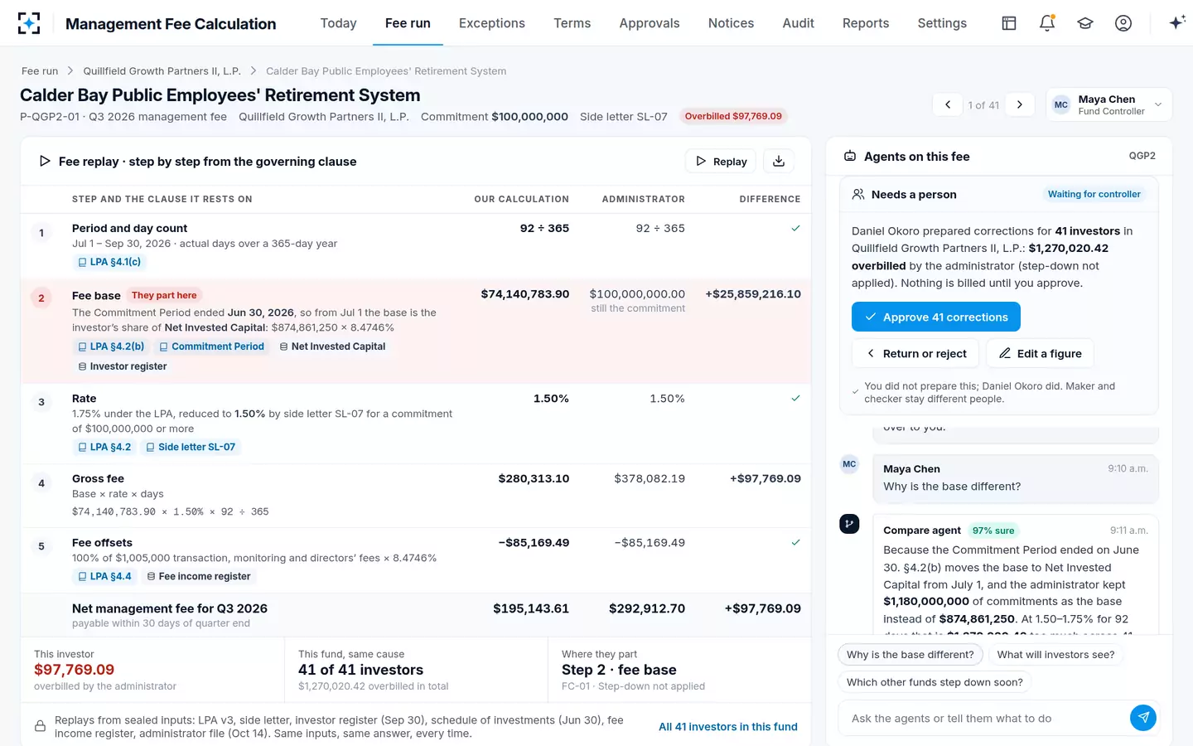The image size is (1193, 746).
Task: Send the message to agents
Action: coord(1143,718)
